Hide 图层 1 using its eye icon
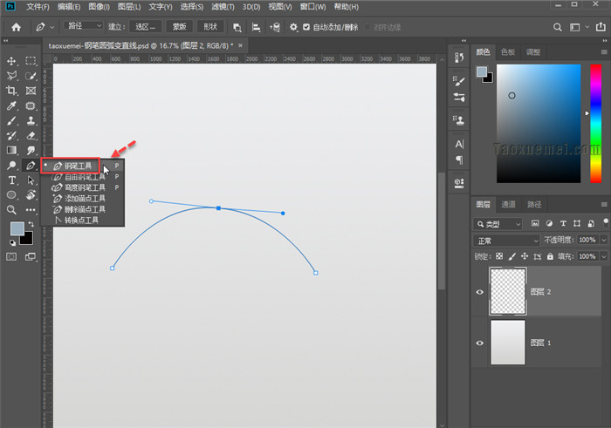 click(479, 343)
